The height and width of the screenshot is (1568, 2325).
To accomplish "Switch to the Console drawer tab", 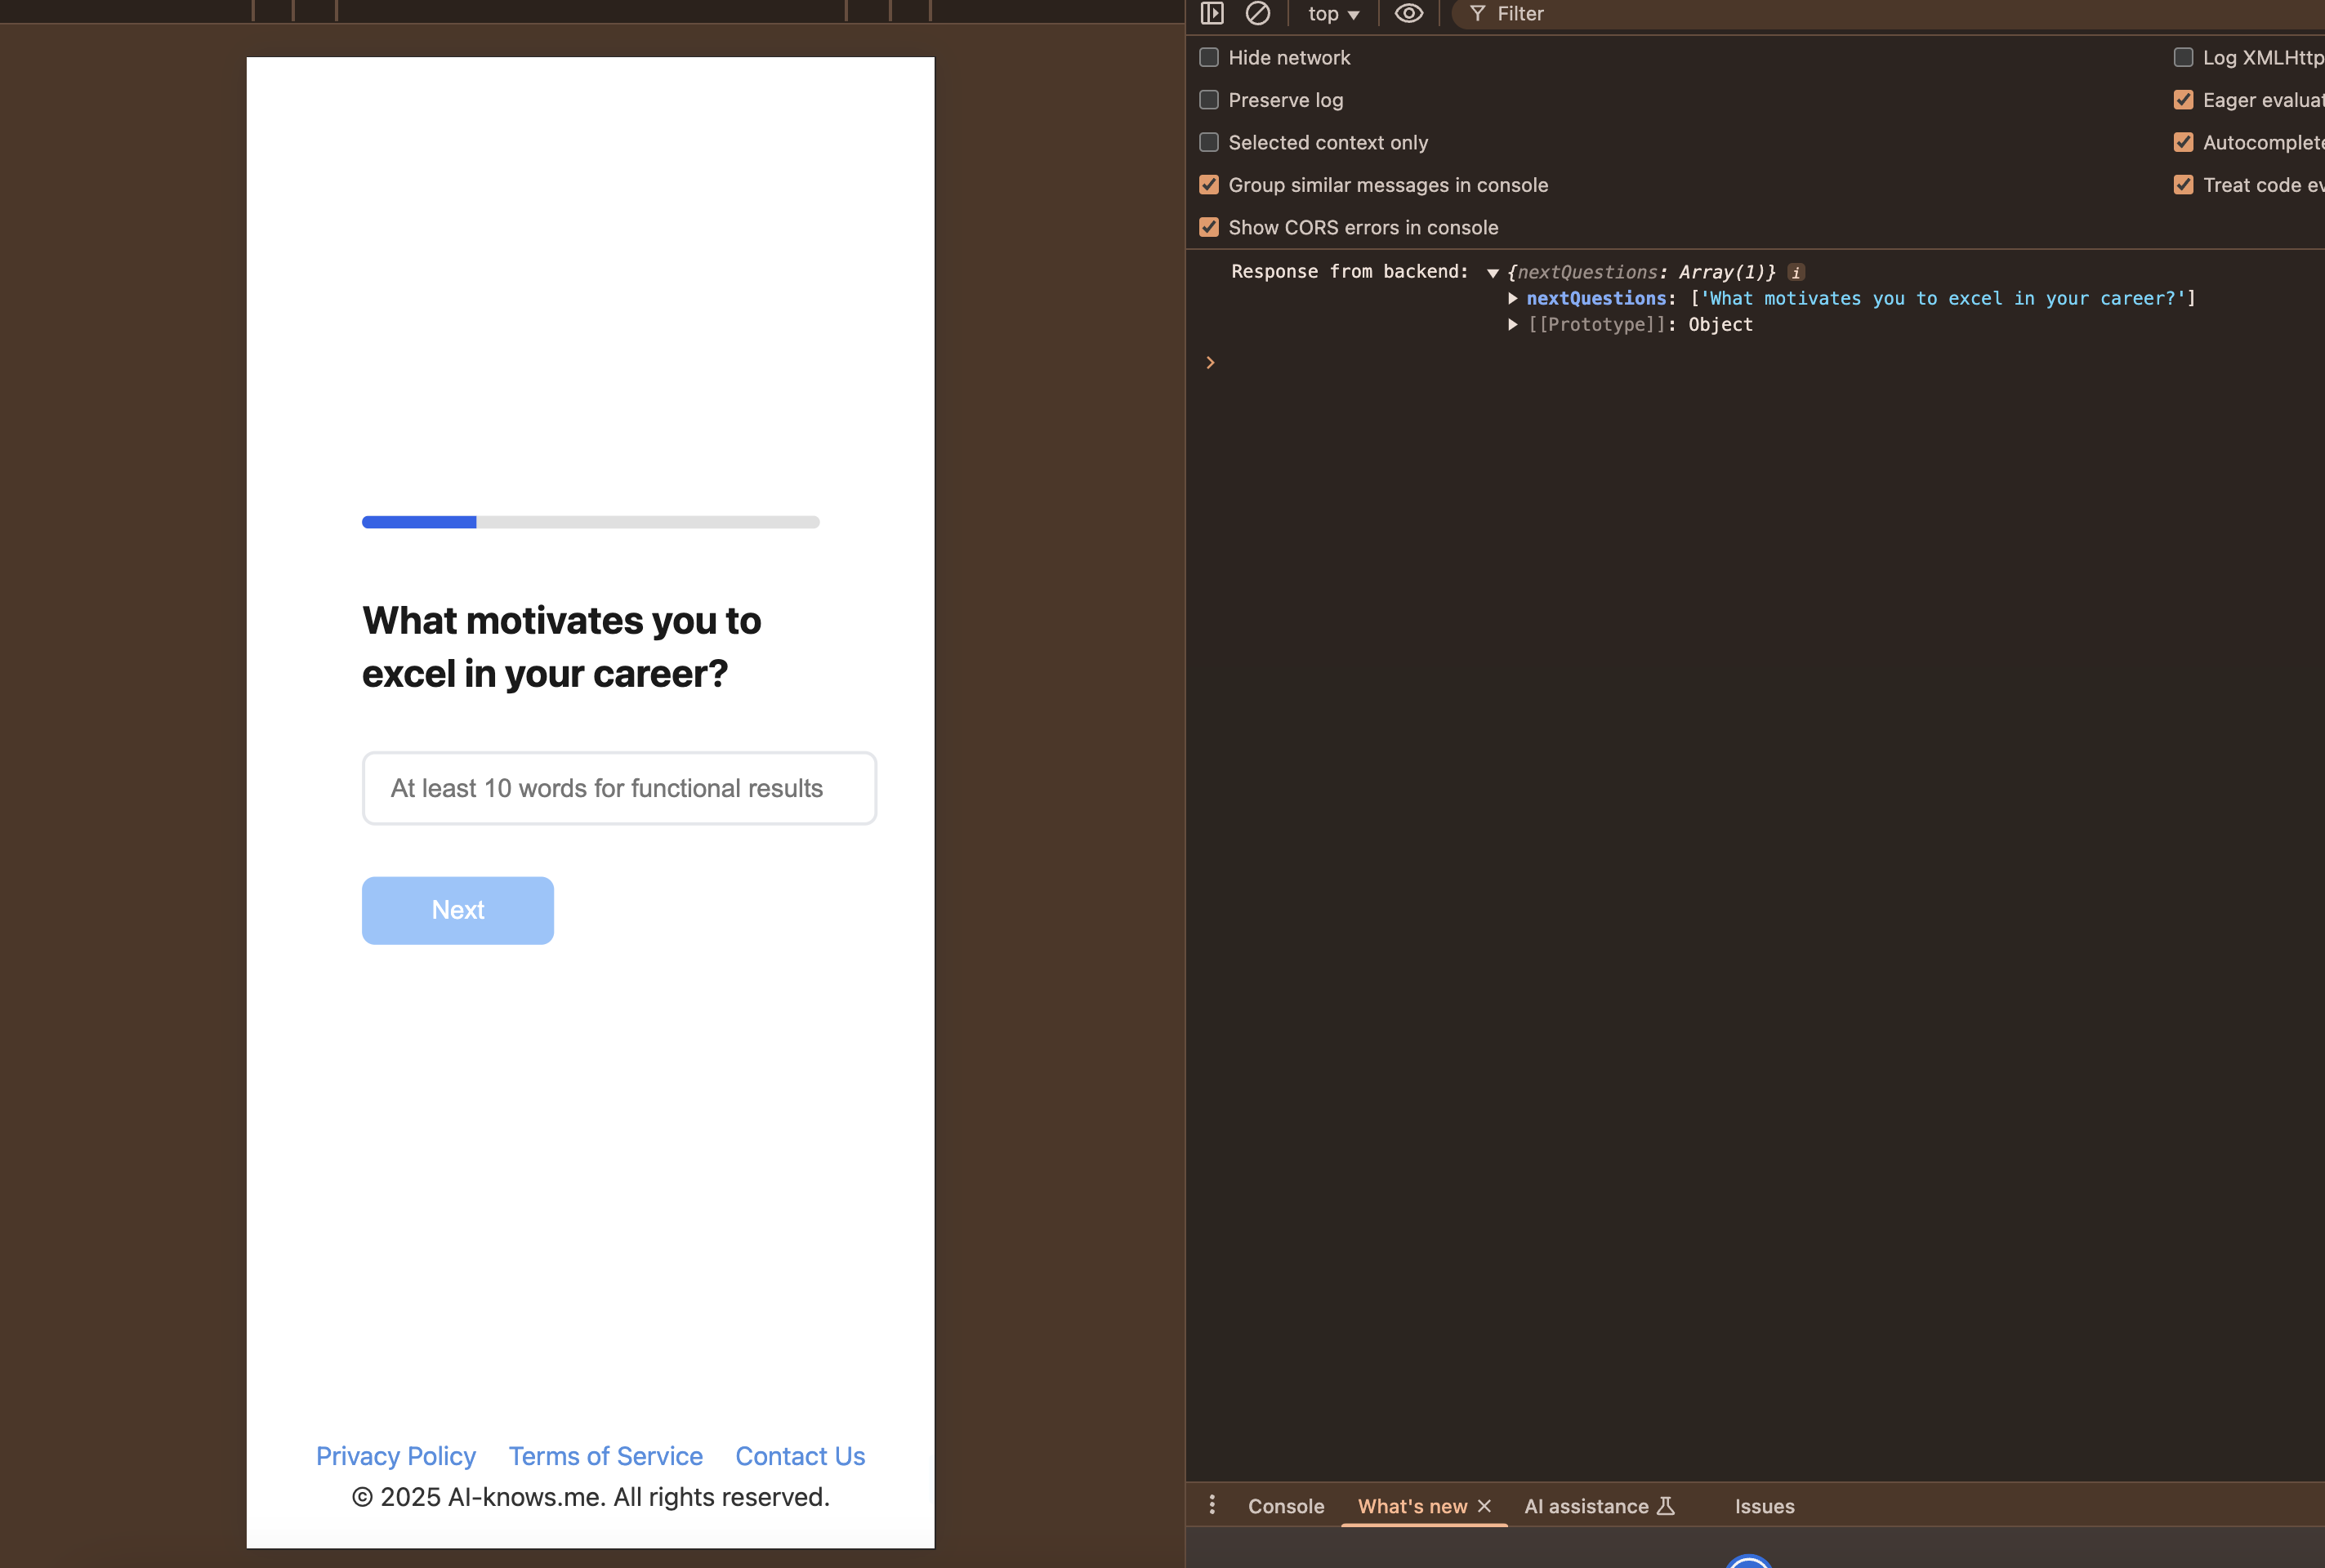I will [x=1286, y=1506].
